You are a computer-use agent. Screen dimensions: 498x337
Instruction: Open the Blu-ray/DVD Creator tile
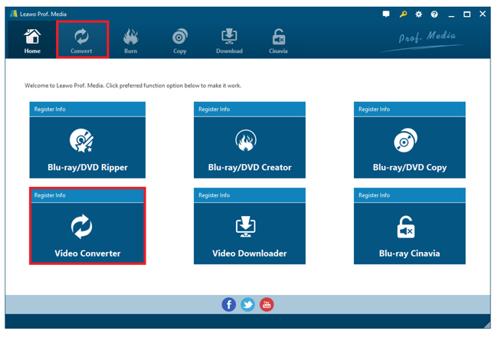251,147
